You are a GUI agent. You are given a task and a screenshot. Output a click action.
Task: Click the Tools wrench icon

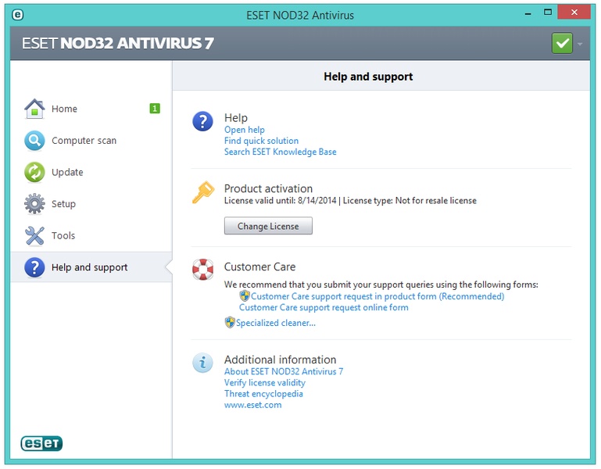pyautogui.click(x=34, y=235)
